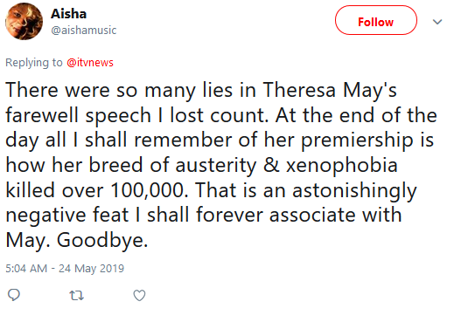Expand the tweet options chevron menu
This screenshot has height=322, width=475.
pos(437,22)
